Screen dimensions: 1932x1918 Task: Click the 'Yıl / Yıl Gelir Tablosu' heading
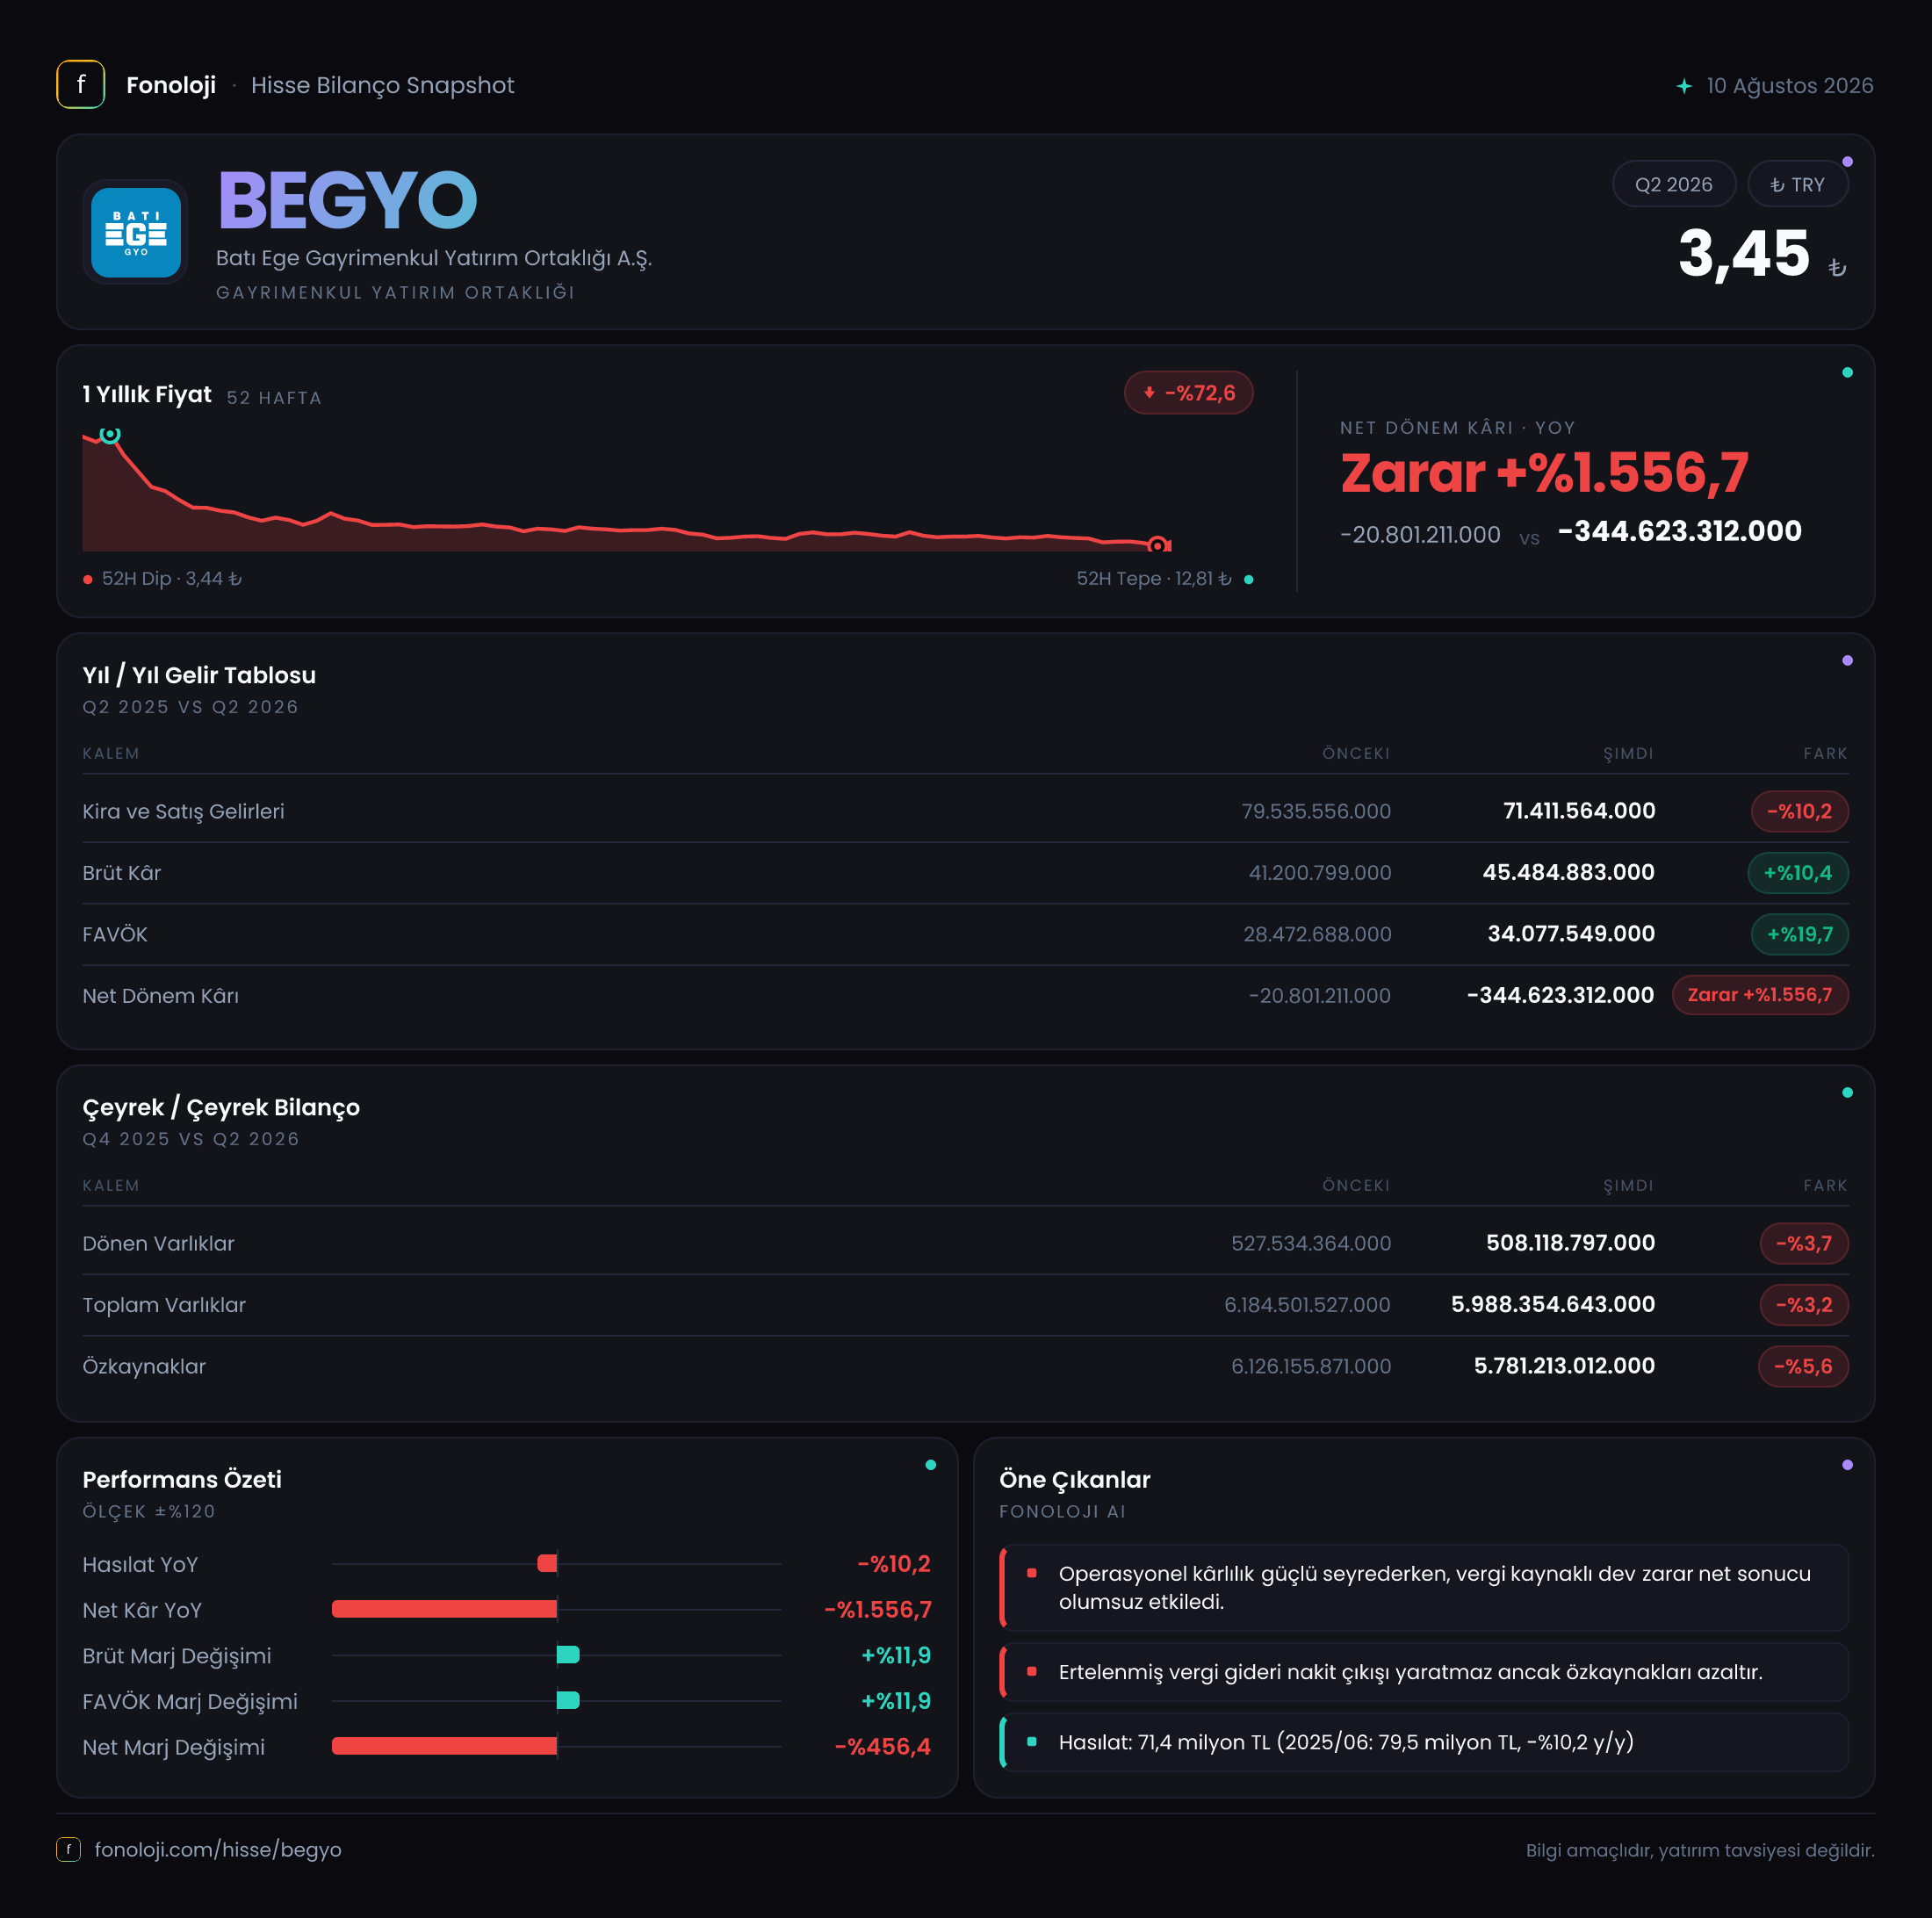tap(199, 675)
